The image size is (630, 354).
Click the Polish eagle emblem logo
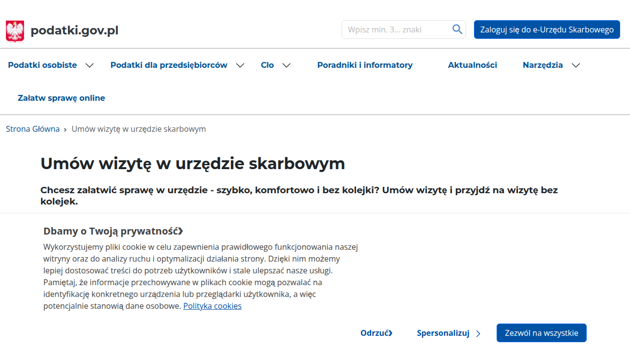point(15,31)
